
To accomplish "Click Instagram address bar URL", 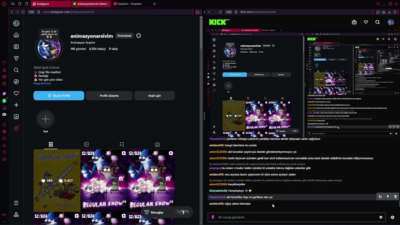I will tap(69, 12).
